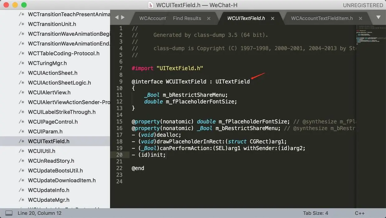This screenshot has height=218, width=386.
Task: Close the WCUITextField.h tab
Action: coord(273,18)
